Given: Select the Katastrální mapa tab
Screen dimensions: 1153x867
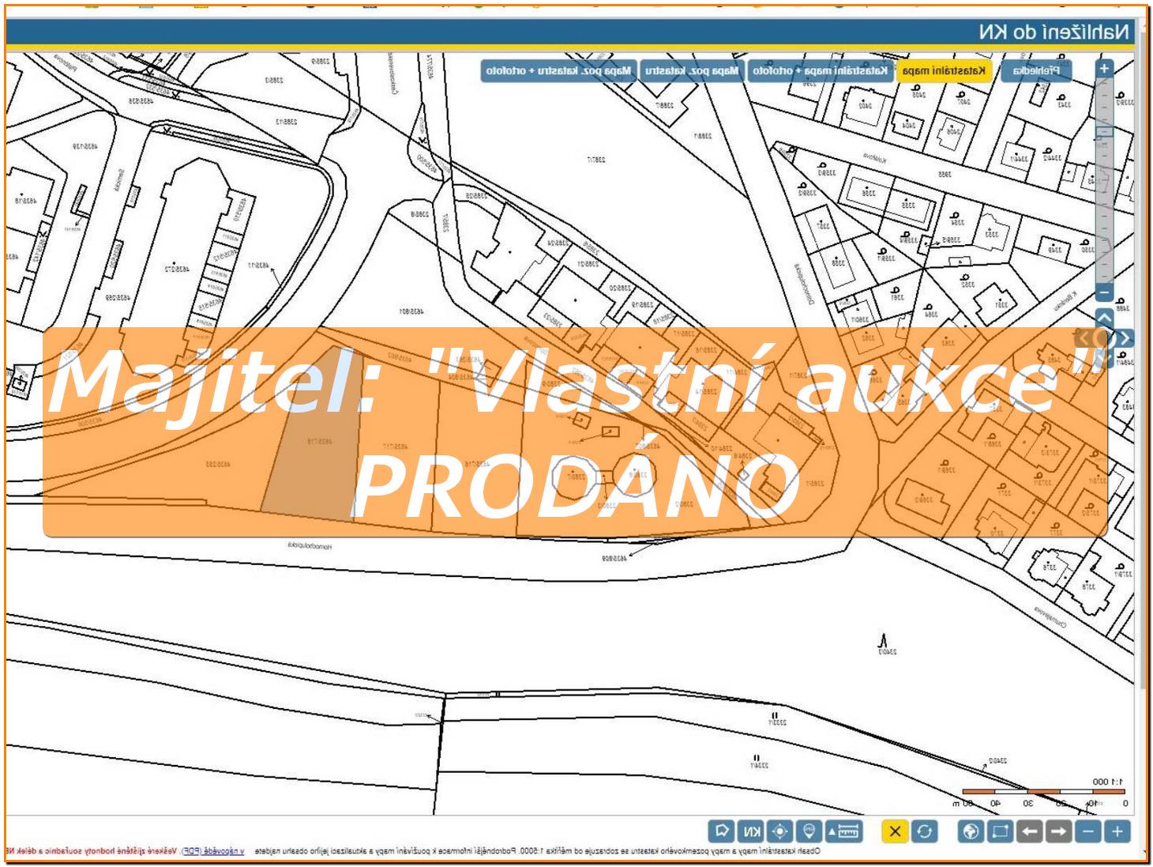Looking at the screenshot, I should (x=944, y=70).
